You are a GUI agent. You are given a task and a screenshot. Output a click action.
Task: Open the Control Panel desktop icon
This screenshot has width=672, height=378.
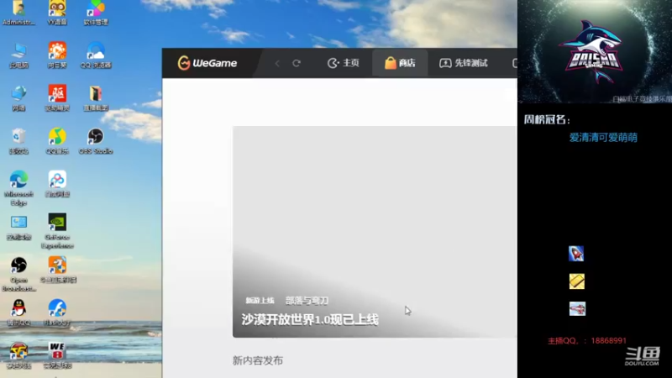coord(18,227)
